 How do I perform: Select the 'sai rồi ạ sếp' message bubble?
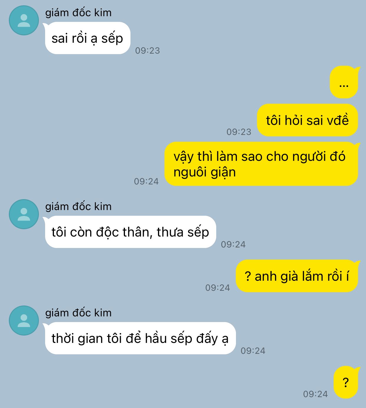[x=88, y=38]
